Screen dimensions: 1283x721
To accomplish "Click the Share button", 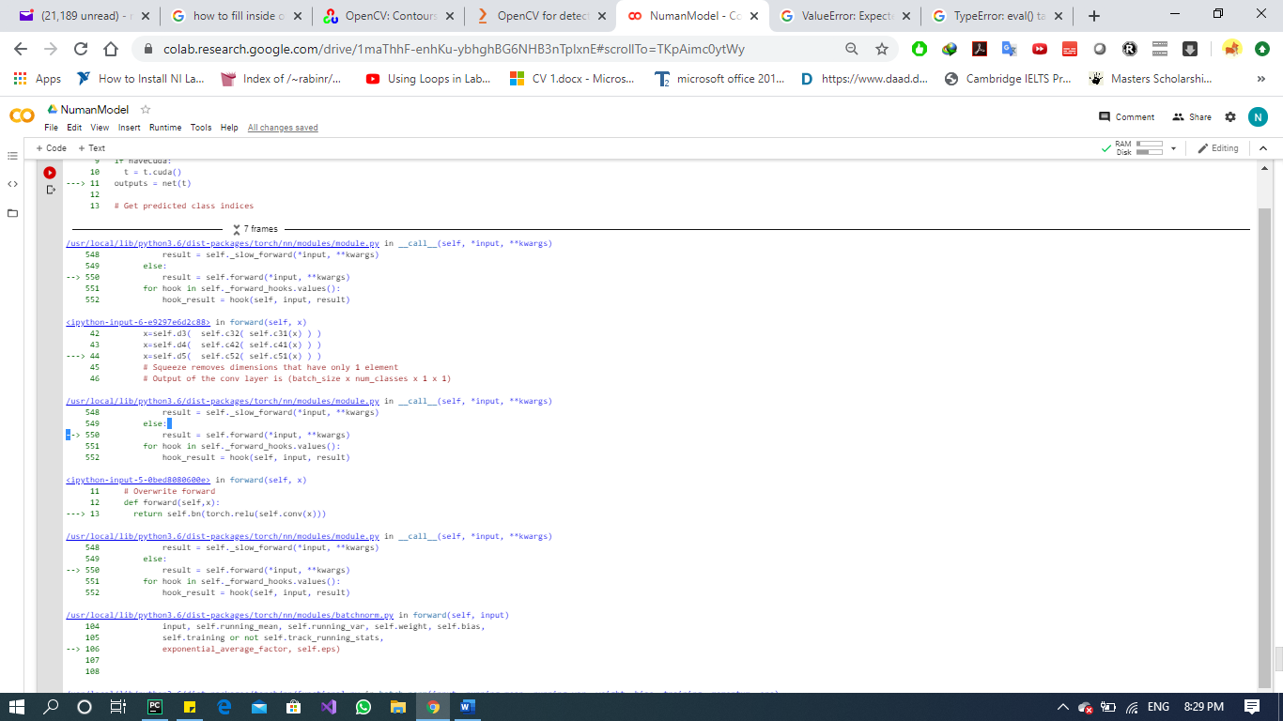I will pos(1192,117).
